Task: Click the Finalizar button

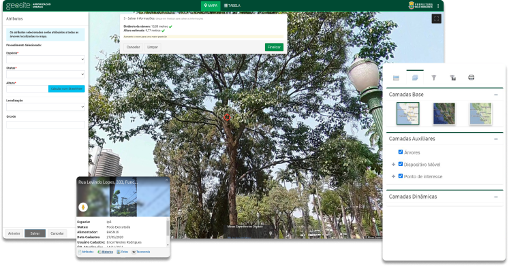Action: (x=274, y=47)
